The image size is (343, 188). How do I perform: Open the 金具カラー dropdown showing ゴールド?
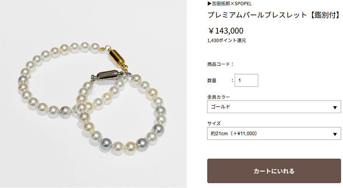point(274,107)
